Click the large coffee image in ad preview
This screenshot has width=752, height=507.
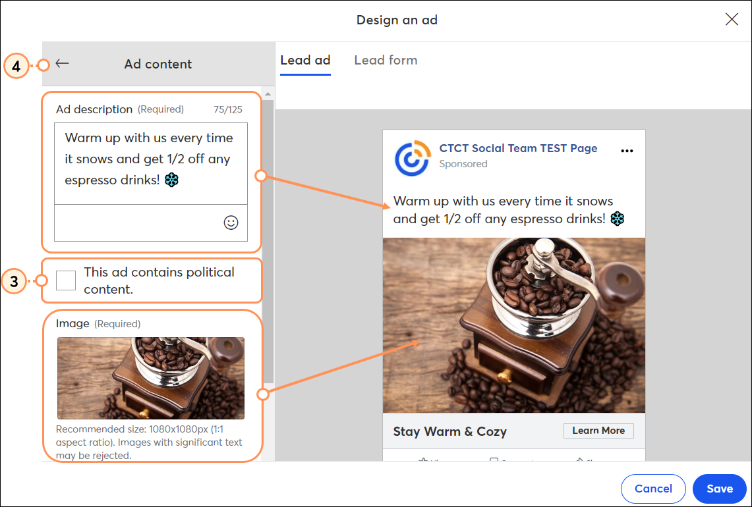pyautogui.click(x=513, y=325)
